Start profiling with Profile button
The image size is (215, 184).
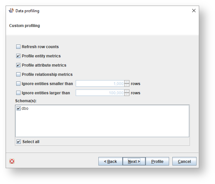click(x=157, y=161)
